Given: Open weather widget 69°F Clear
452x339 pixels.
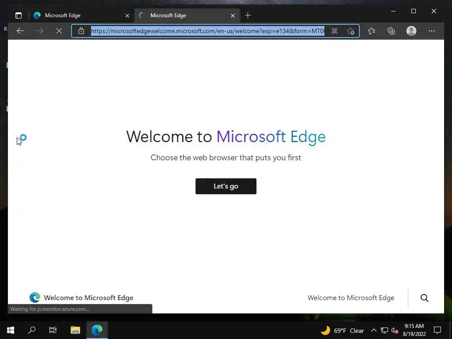Looking at the screenshot, I should coord(343,330).
